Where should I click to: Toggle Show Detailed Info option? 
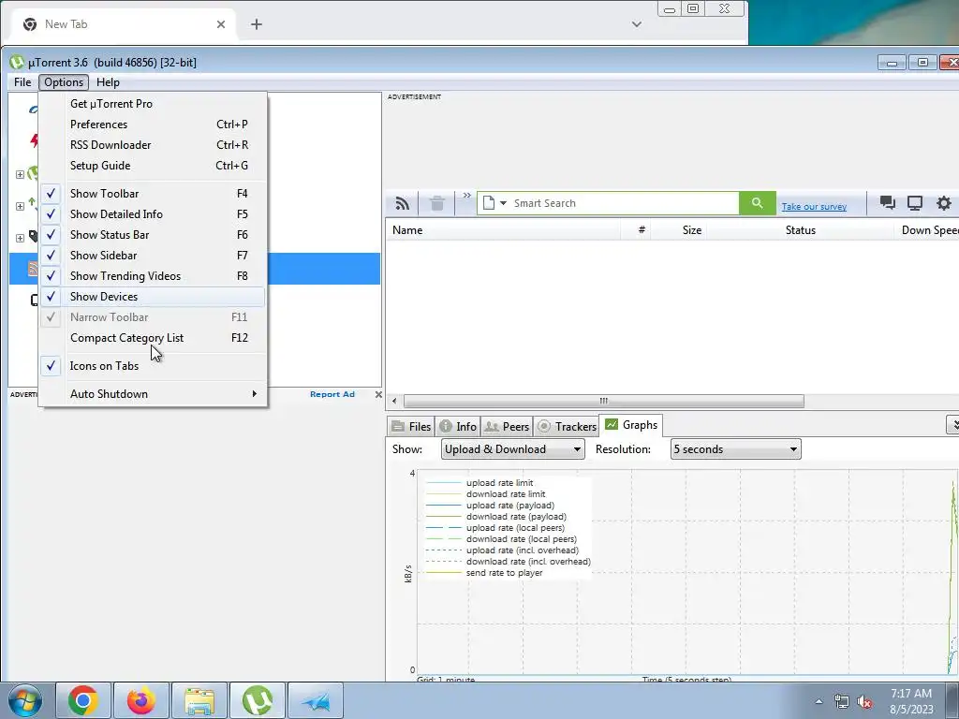(153, 214)
